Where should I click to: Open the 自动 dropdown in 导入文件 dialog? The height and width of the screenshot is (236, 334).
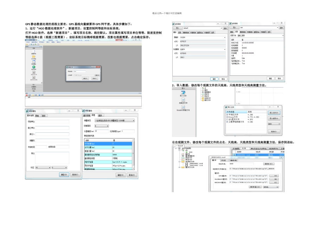point(274,124)
